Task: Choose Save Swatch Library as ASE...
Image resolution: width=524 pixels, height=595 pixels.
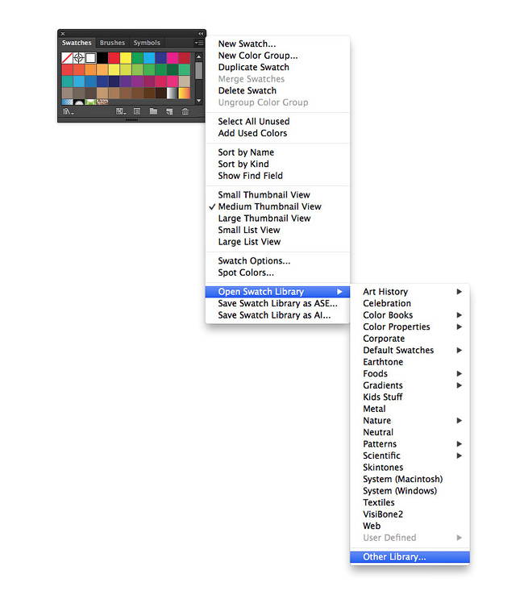Action: tap(277, 303)
